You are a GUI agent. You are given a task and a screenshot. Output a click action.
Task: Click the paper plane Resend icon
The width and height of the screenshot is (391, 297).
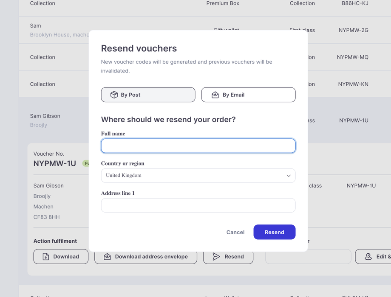pyautogui.click(x=216, y=257)
